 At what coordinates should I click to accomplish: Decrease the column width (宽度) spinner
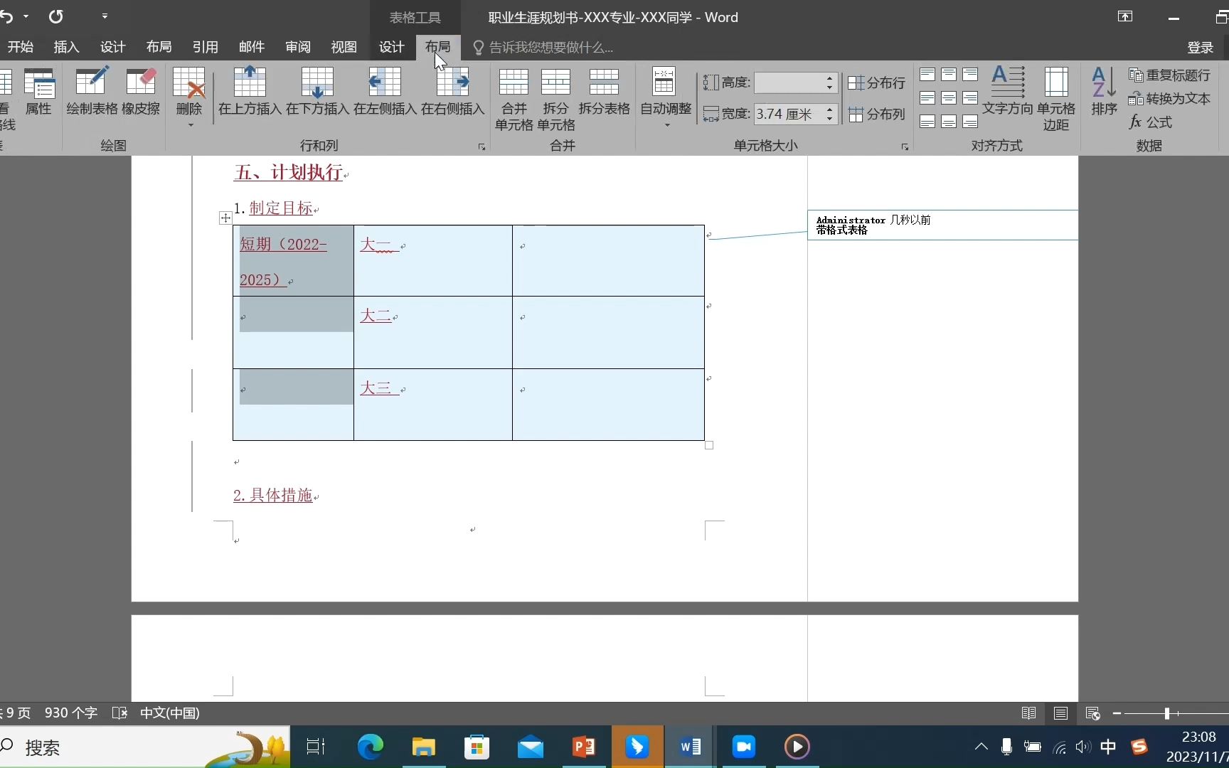tap(829, 118)
